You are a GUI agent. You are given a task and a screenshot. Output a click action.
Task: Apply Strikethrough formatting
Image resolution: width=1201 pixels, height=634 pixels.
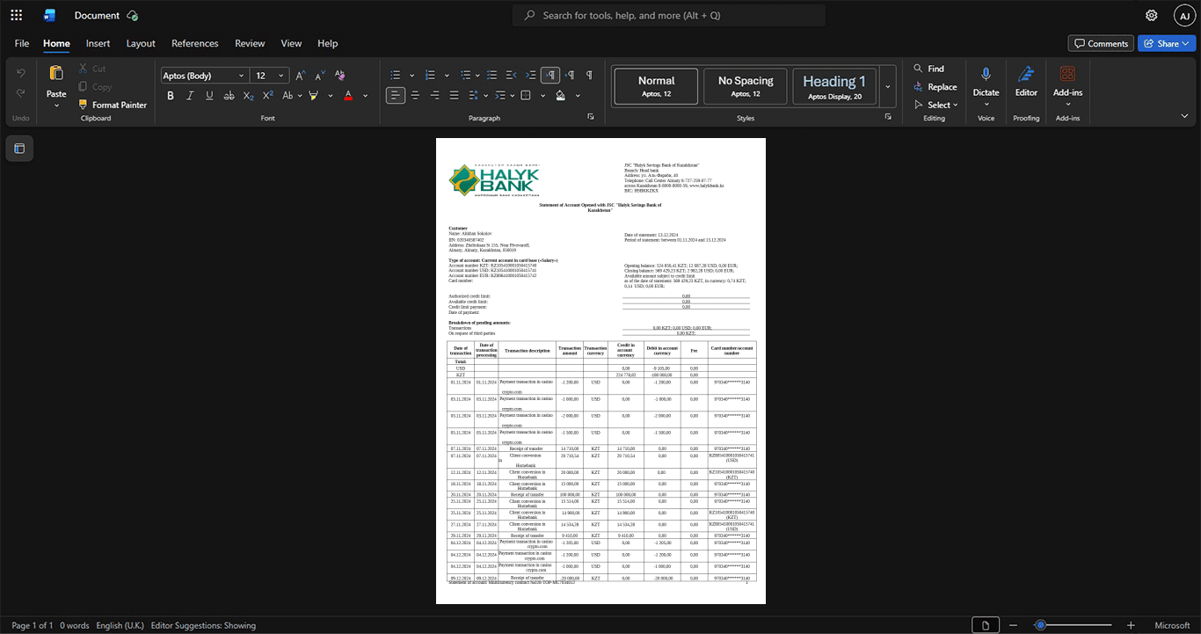click(x=229, y=95)
